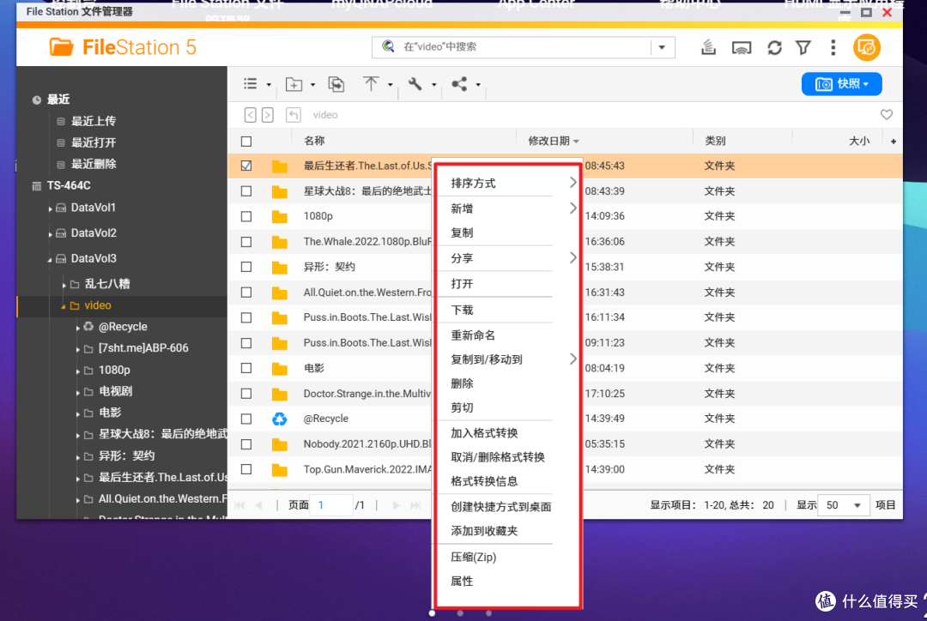Open the view mode list icon

[251, 84]
